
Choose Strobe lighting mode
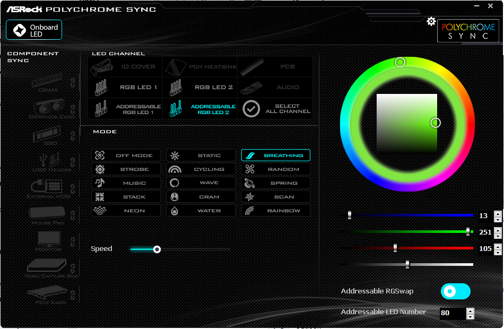pyautogui.click(x=126, y=169)
